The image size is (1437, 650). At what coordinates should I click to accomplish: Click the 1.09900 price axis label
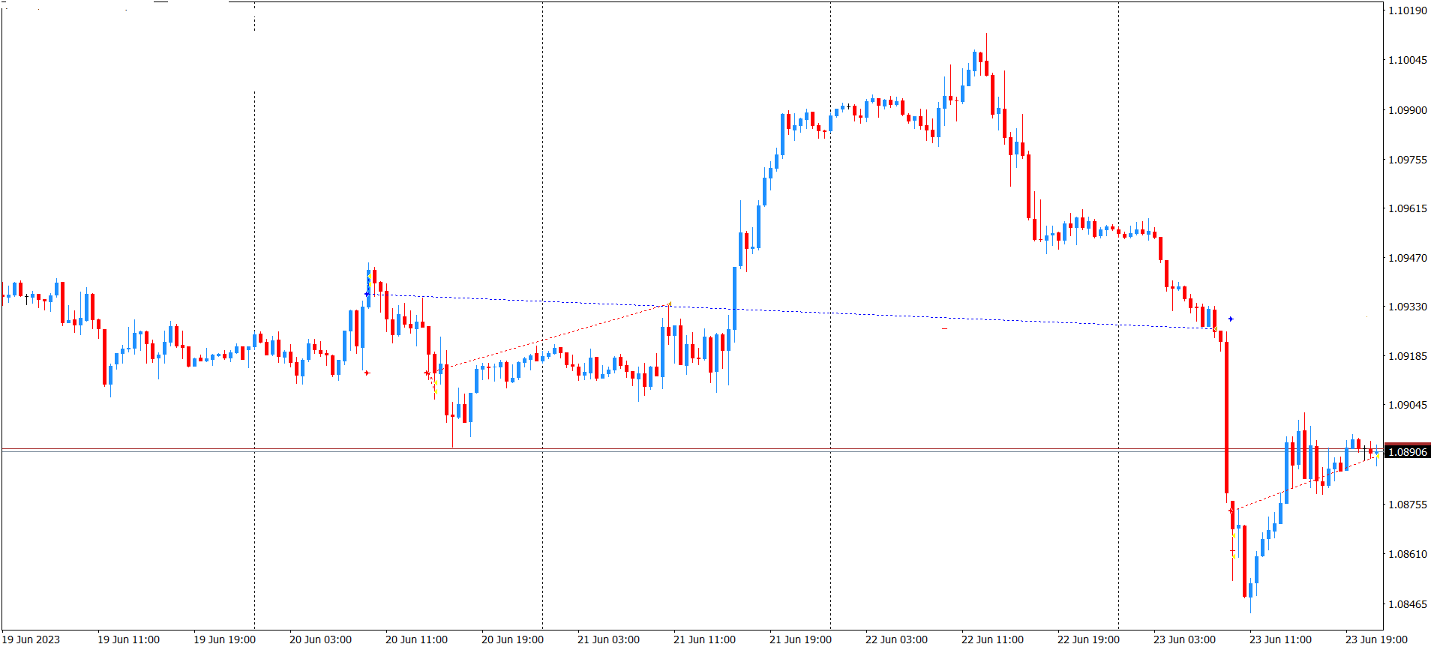1408,110
